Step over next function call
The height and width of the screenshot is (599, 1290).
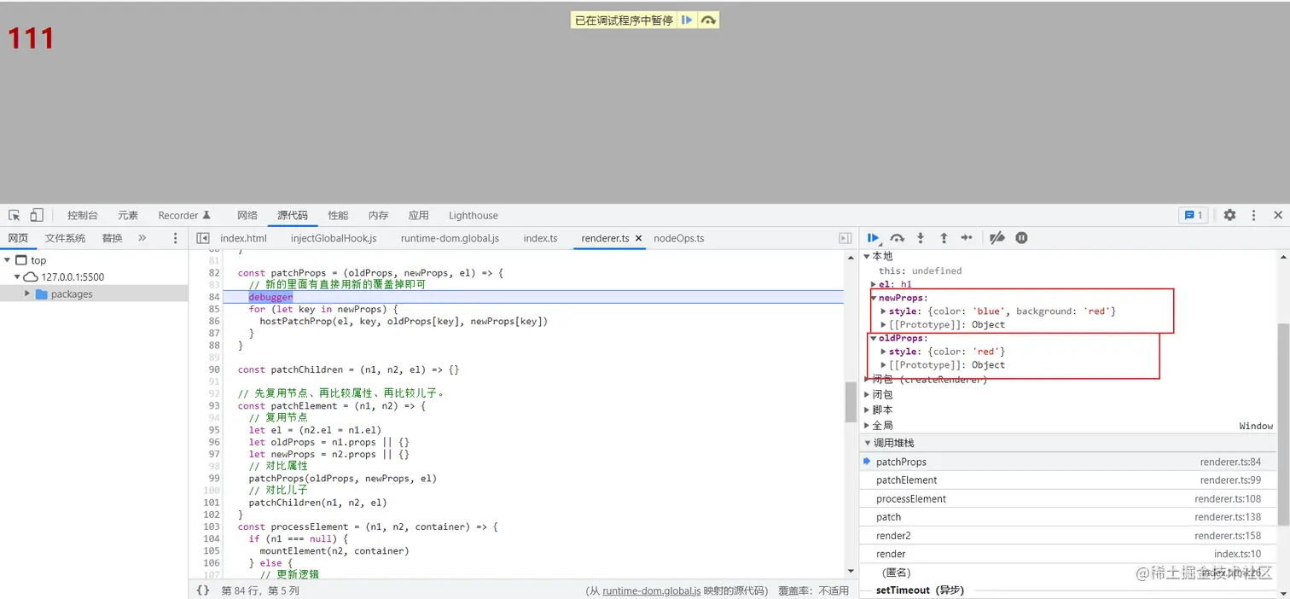point(897,238)
